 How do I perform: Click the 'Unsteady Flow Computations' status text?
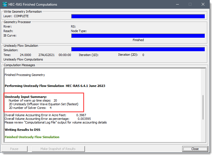point(23,60)
